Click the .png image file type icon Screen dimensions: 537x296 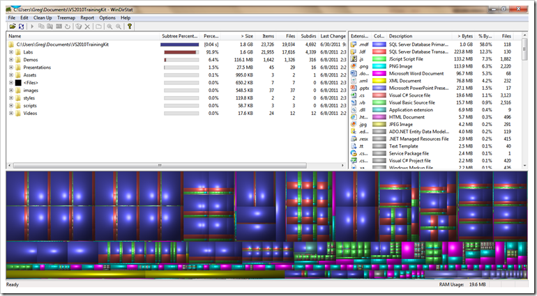pyautogui.click(x=354, y=66)
